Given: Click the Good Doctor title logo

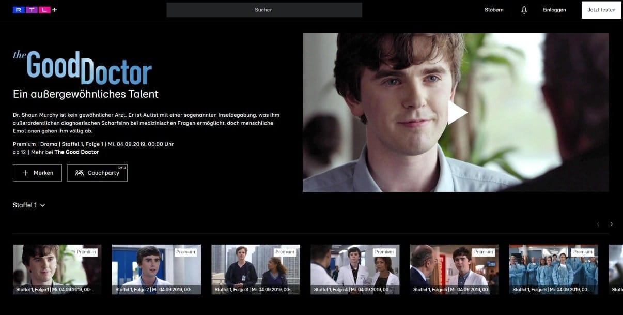Looking at the screenshot, I should (83, 68).
